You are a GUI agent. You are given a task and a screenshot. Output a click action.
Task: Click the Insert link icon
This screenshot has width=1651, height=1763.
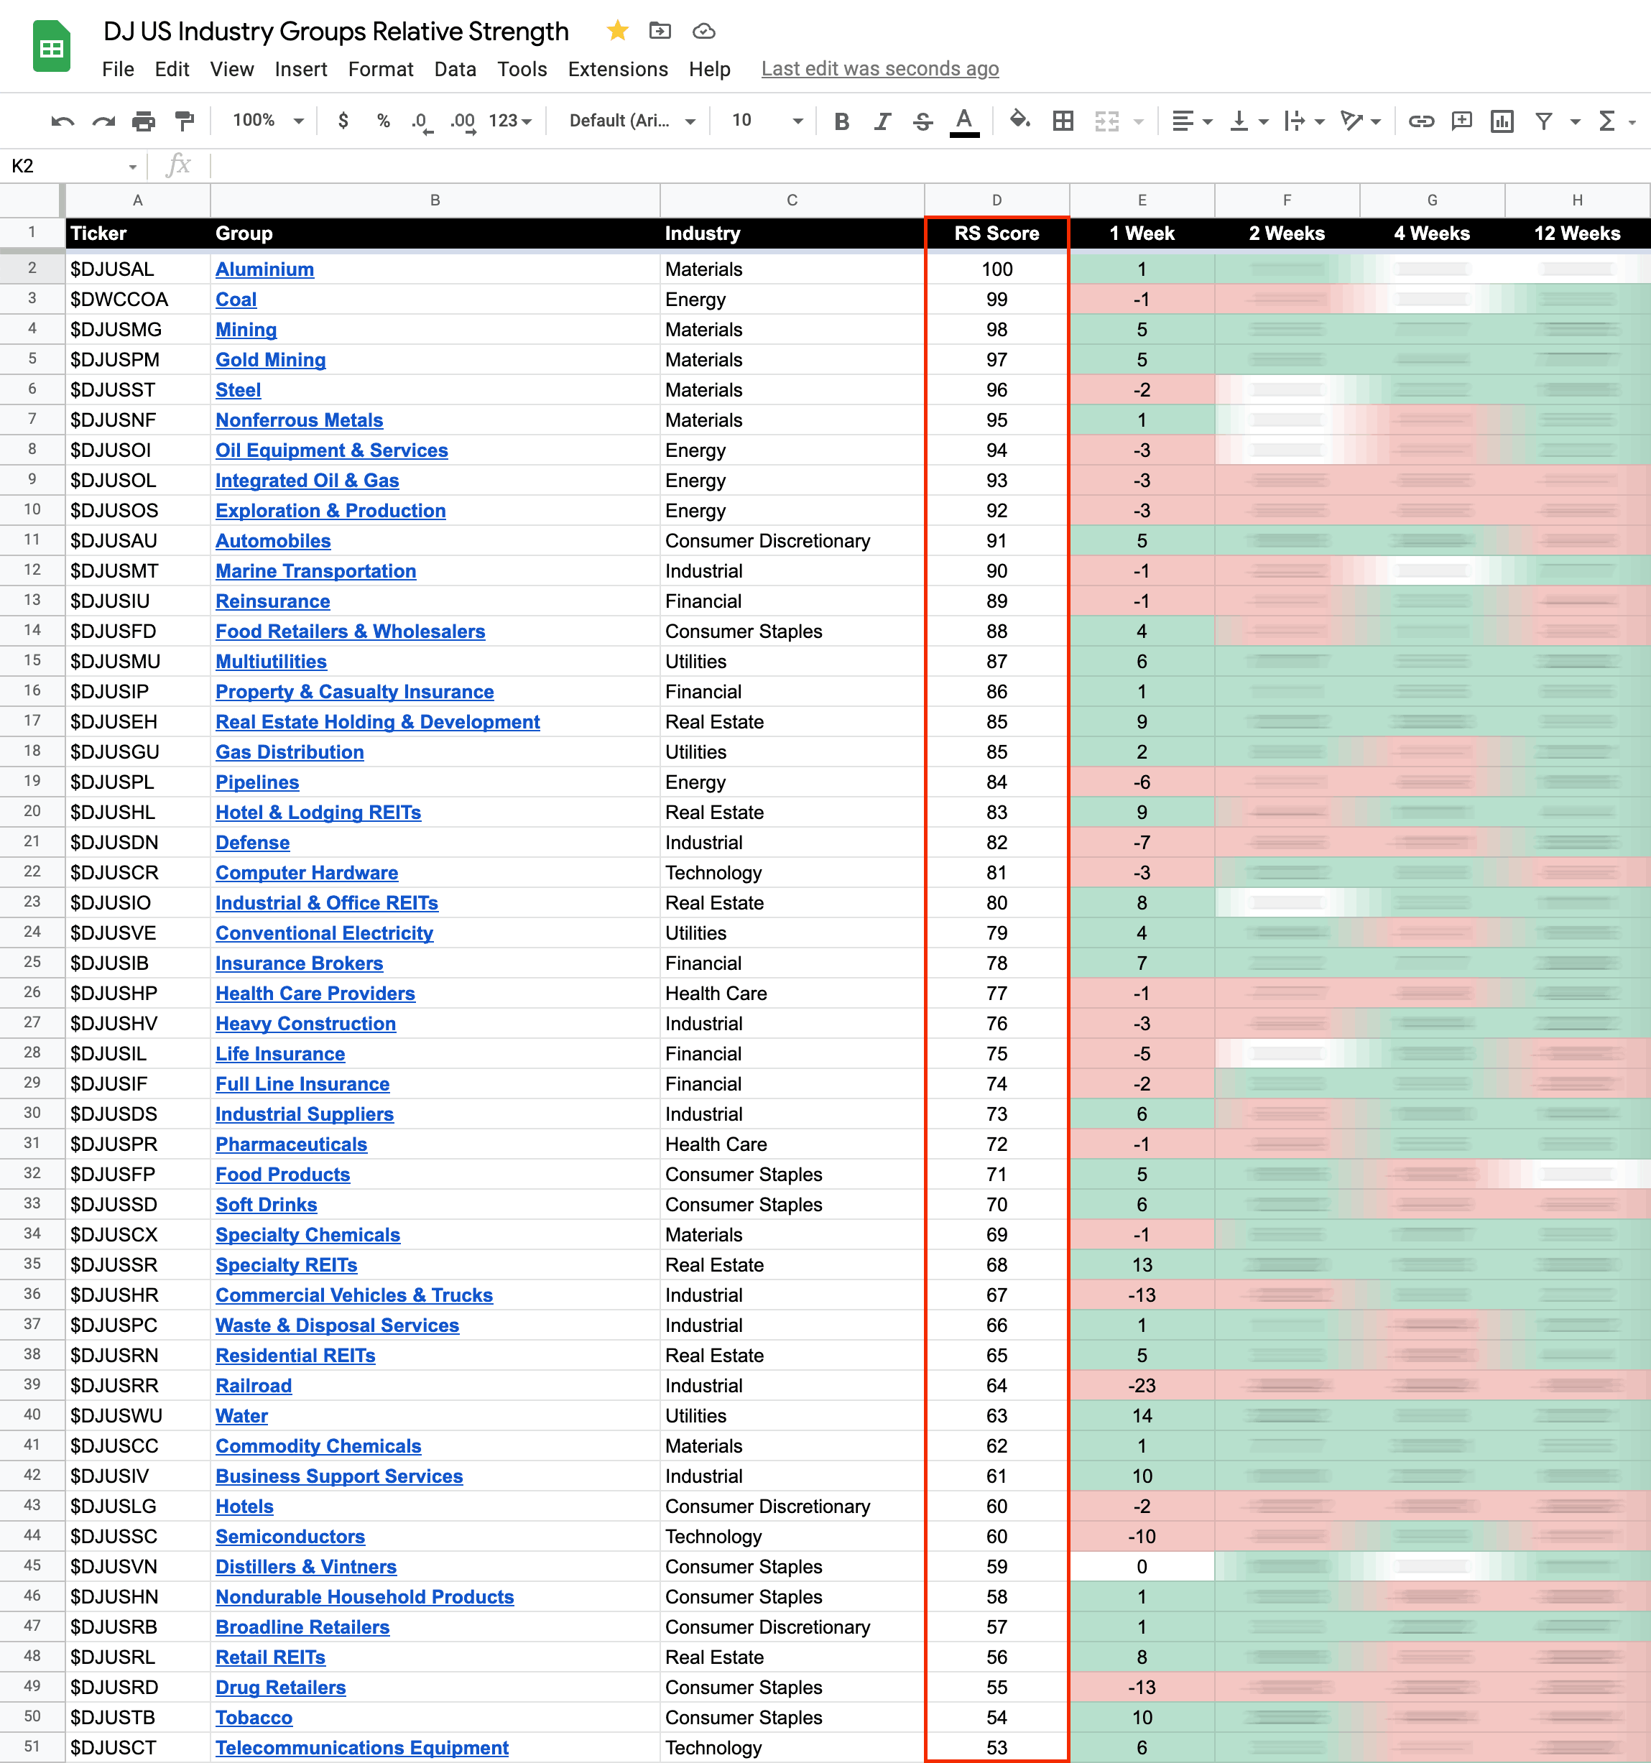[x=1421, y=121]
